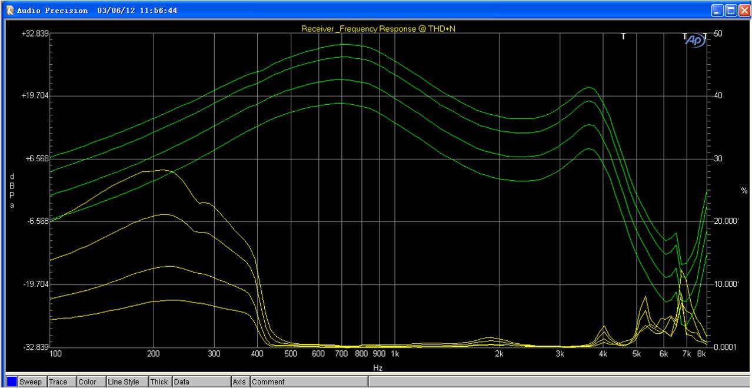Click the 4k frequency axis tick label
This screenshot has height=388, width=752.
[603, 354]
